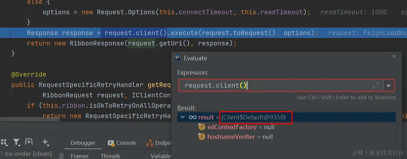Viewport: 407px width, 159px height.
Task: Select the sslContextFactory = null row
Action: [286, 127]
